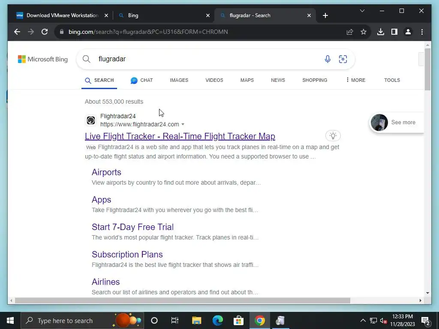Screen dimensions: 439x329
Task: Open the NEWS search tab
Action: (278, 80)
